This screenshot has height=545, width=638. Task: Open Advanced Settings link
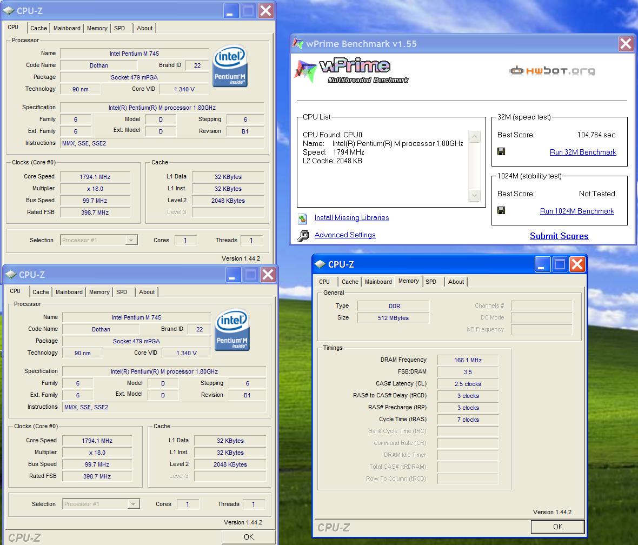click(x=344, y=235)
